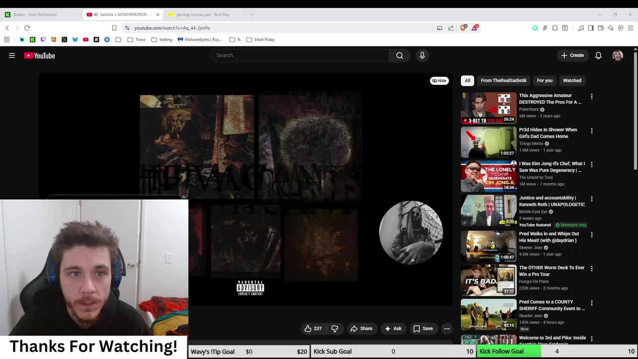Viewport: 638px width, 359px height.
Task: Open Leo AI sparkle icon
Action: point(611,28)
